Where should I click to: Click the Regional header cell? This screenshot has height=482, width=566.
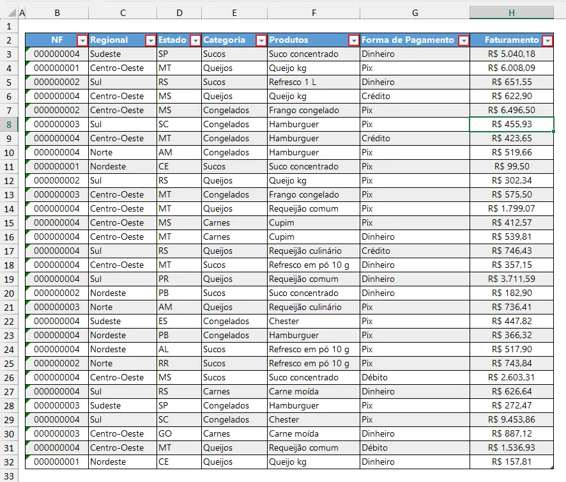(123, 40)
